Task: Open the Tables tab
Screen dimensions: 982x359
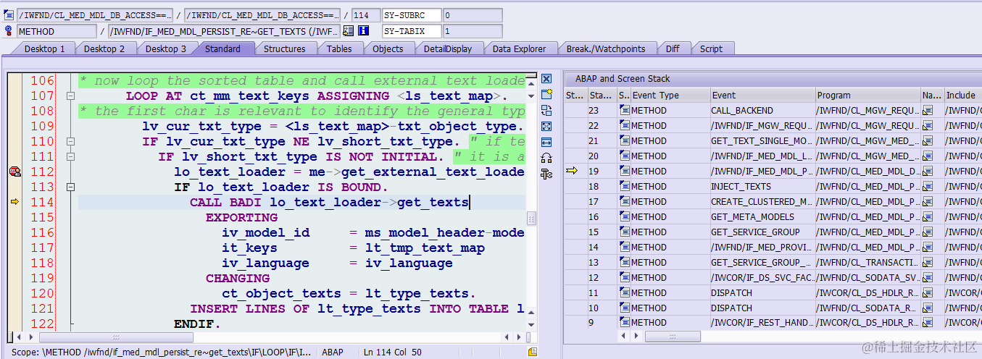Action: 339,48
